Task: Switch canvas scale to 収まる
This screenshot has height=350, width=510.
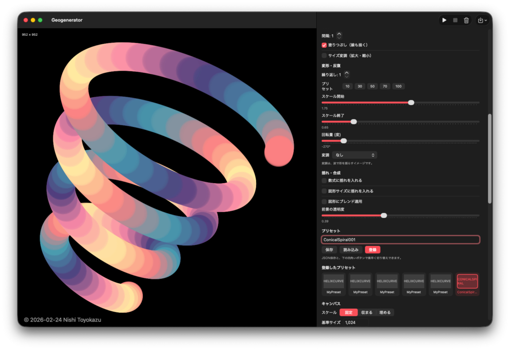Action: pos(366,313)
